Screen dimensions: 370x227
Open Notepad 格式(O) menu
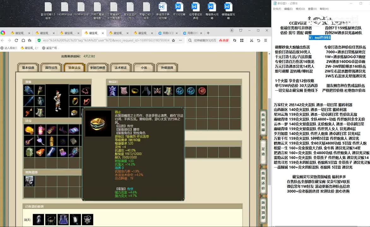point(300,9)
